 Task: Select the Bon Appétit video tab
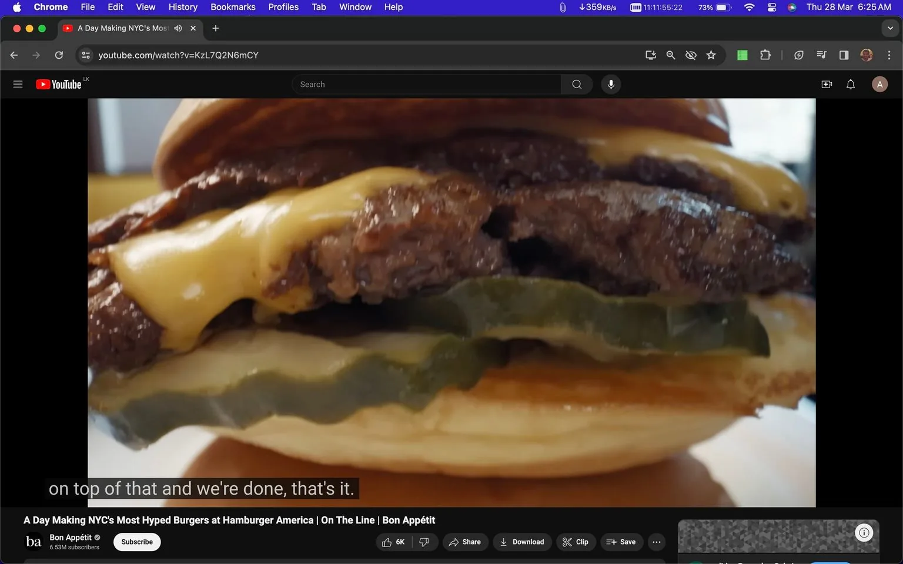(x=121, y=28)
